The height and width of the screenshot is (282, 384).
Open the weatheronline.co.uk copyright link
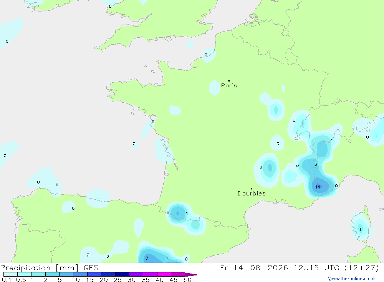[351, 279]
